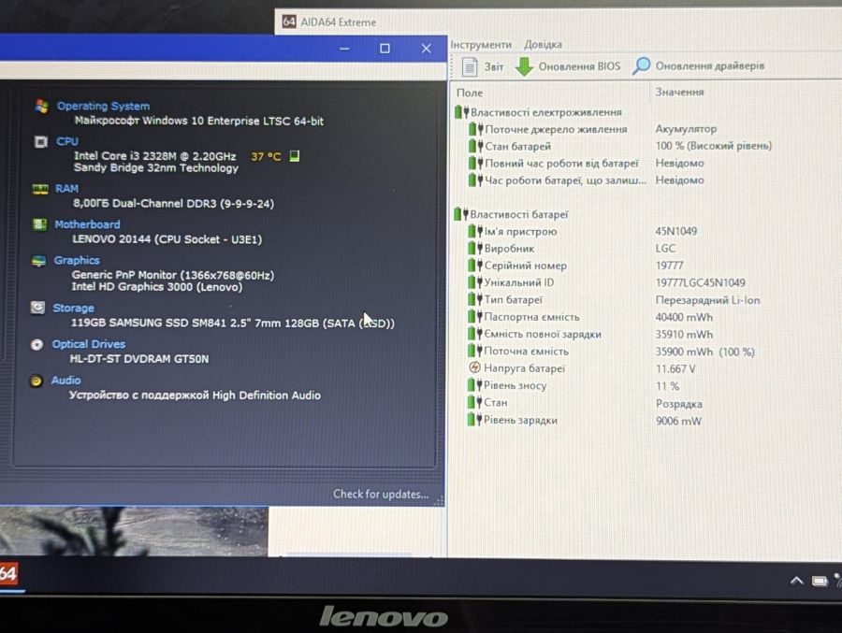The image size is (842, 633).
Task: Click the Optical Drives disc icon
Action: click(36, 345)
